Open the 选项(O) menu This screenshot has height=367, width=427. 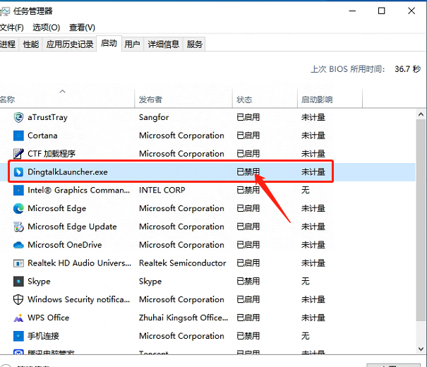pyautogui.click(x=47, y=28)
